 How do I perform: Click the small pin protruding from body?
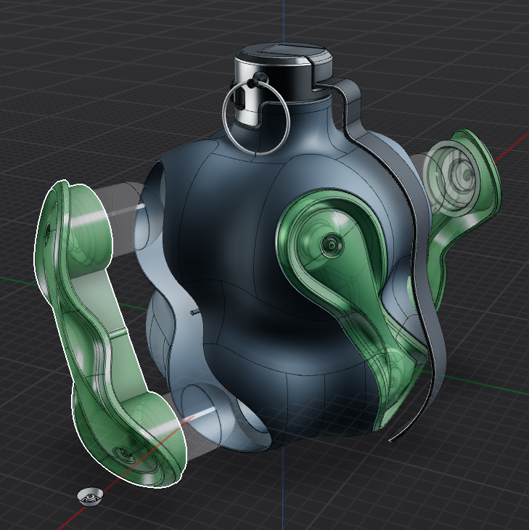click(x=194, y=312)
